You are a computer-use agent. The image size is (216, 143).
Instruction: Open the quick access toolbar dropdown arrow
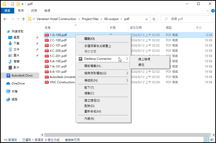click(22, 4)
